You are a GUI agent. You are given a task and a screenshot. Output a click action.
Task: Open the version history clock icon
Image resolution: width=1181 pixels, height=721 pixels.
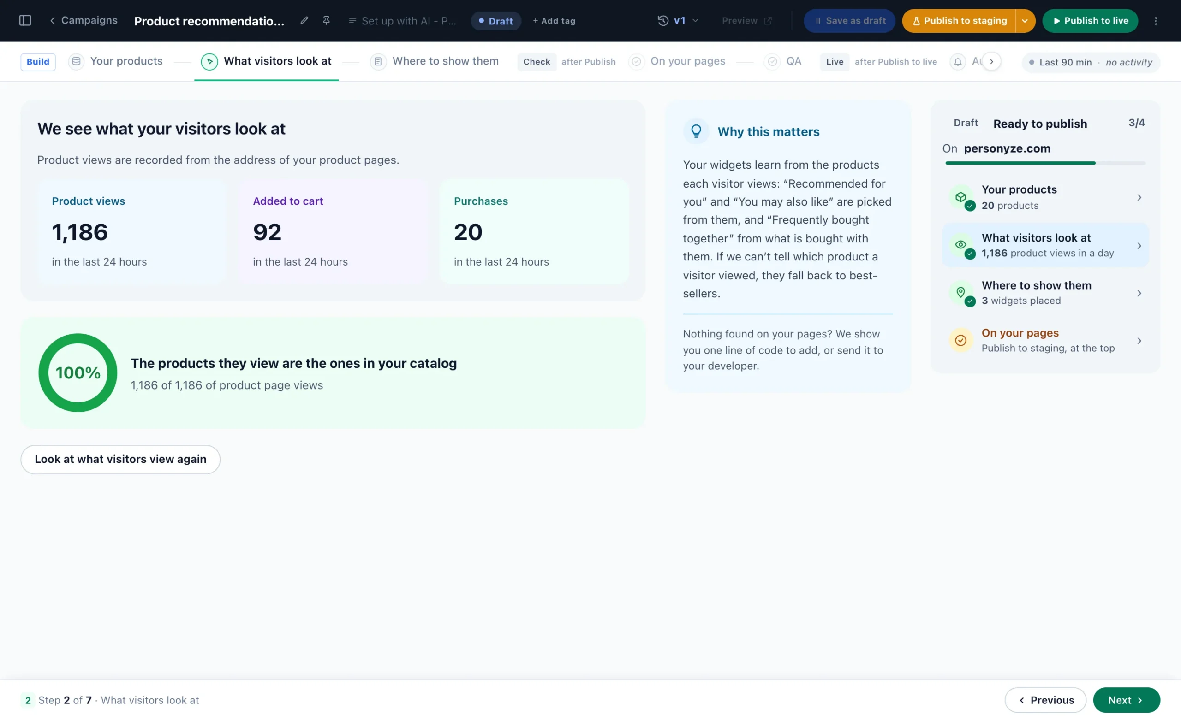pyautogui.click(x=663, y=21)
